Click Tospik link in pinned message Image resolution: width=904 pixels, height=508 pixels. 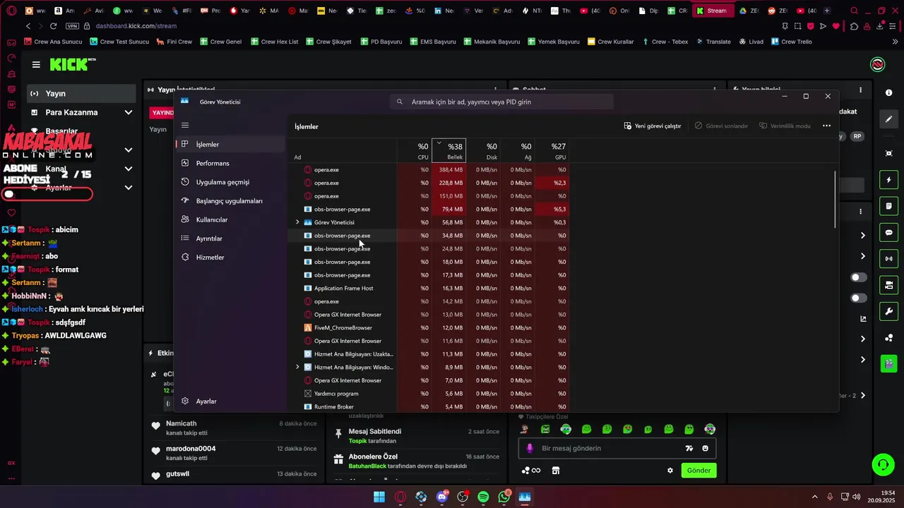pyautogui.click(x=357, y=441)
